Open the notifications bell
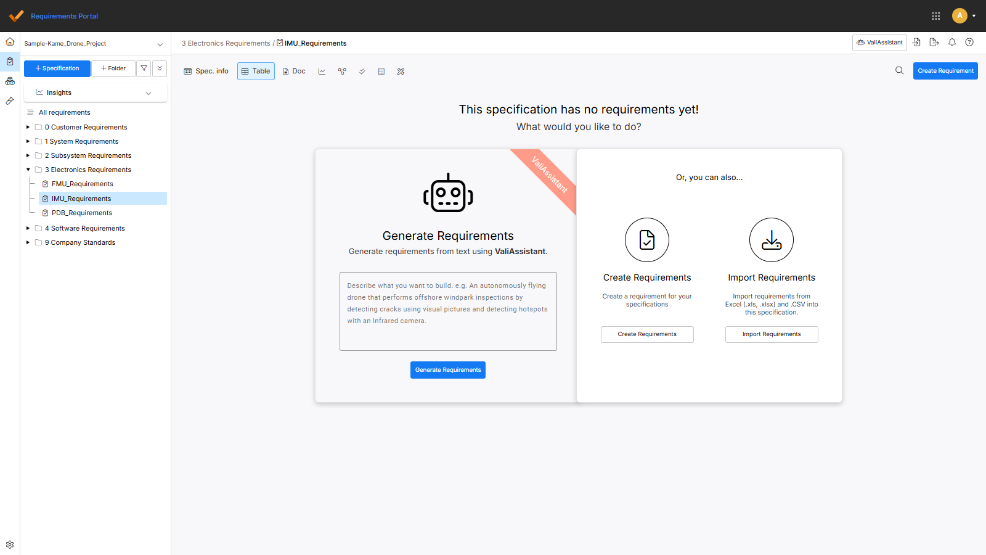This screenshot has width=986, height=555. (952, 43)
